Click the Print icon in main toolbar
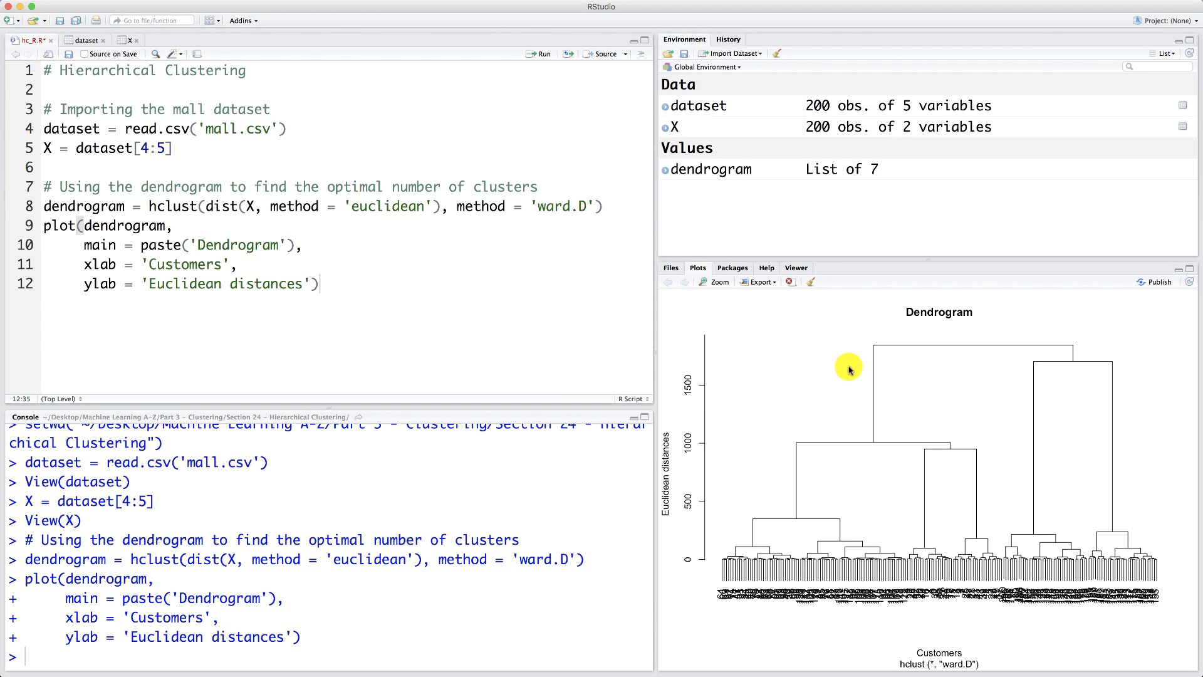Image resolution: width=1203 pixels, height=677 pixels. [x=96, y=21]
